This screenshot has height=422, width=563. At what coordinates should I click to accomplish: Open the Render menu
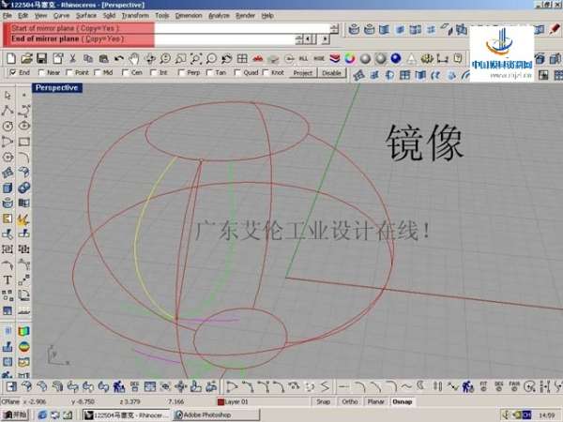[245, 15]
